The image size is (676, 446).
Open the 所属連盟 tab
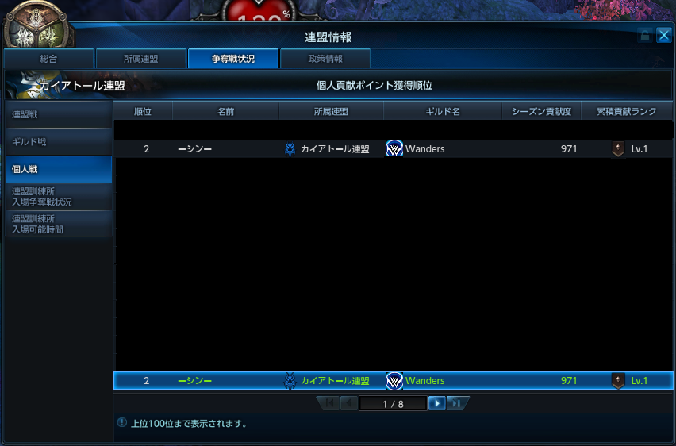point(140,59)
